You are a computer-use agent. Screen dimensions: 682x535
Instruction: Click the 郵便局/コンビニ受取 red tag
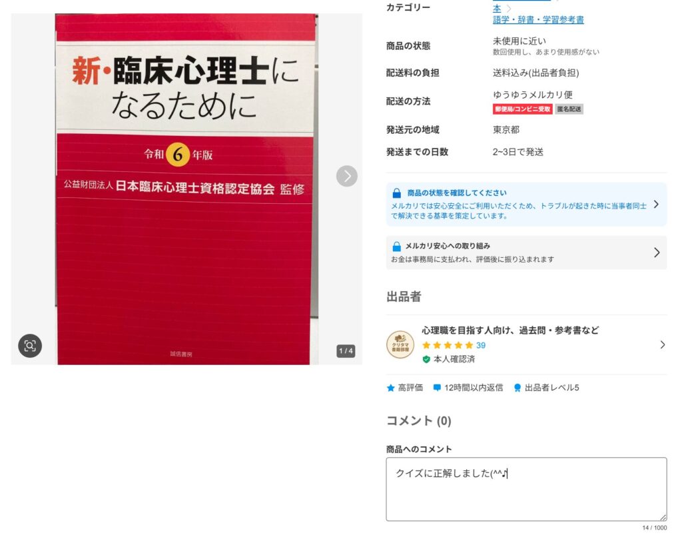pos(522,109)
